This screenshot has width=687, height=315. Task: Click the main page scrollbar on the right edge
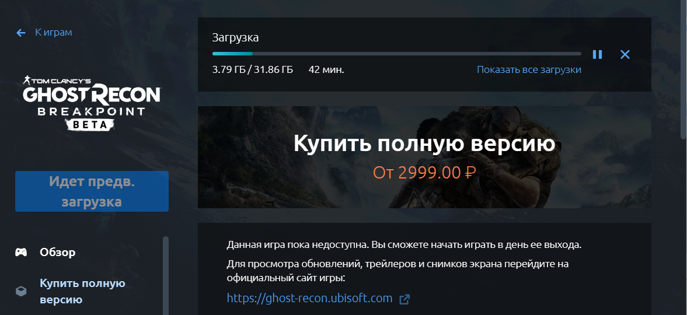click(x=684, y=70)
